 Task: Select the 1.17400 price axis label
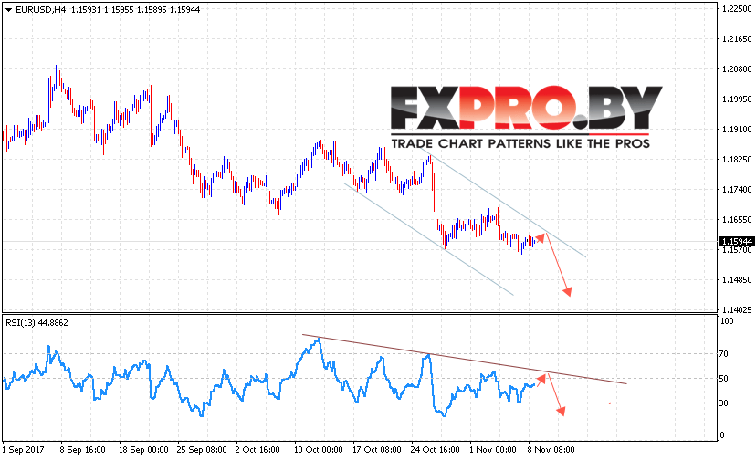[x=737, y=190]
